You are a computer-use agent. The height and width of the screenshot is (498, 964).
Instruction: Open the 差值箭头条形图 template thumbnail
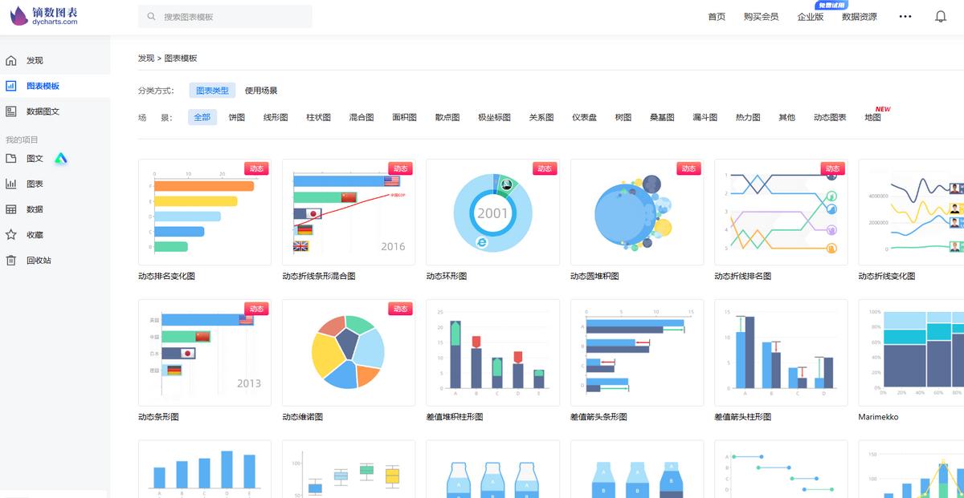click(x=637, y=353)
